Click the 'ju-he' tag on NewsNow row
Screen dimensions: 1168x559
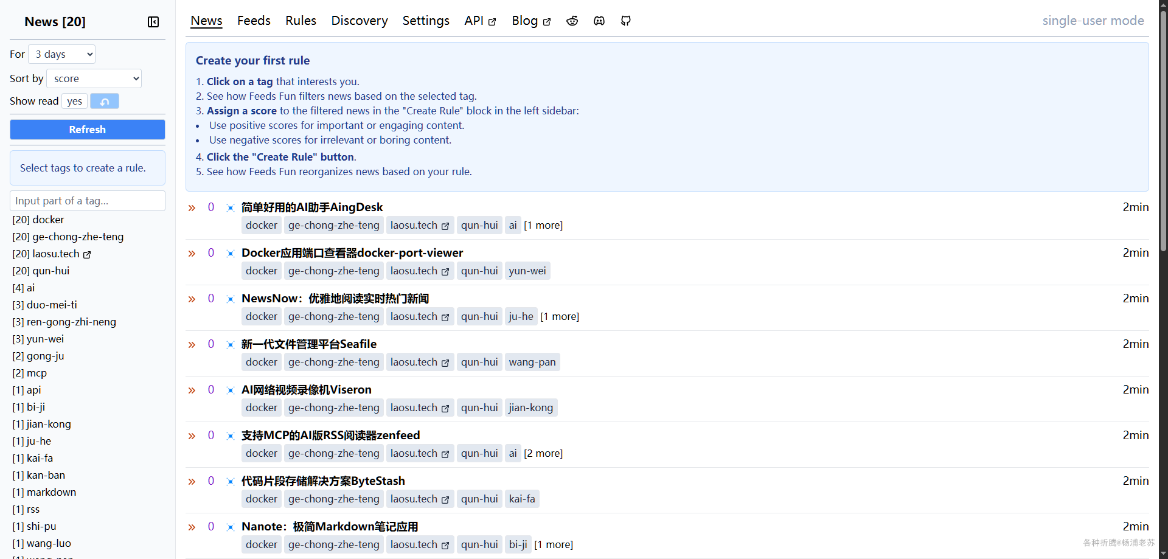point(521,317)
